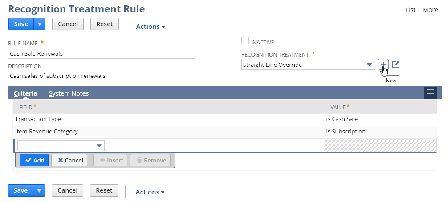448x202 pixels.
Task: Open the bottom Actions menu
Action: pos(150,192)
